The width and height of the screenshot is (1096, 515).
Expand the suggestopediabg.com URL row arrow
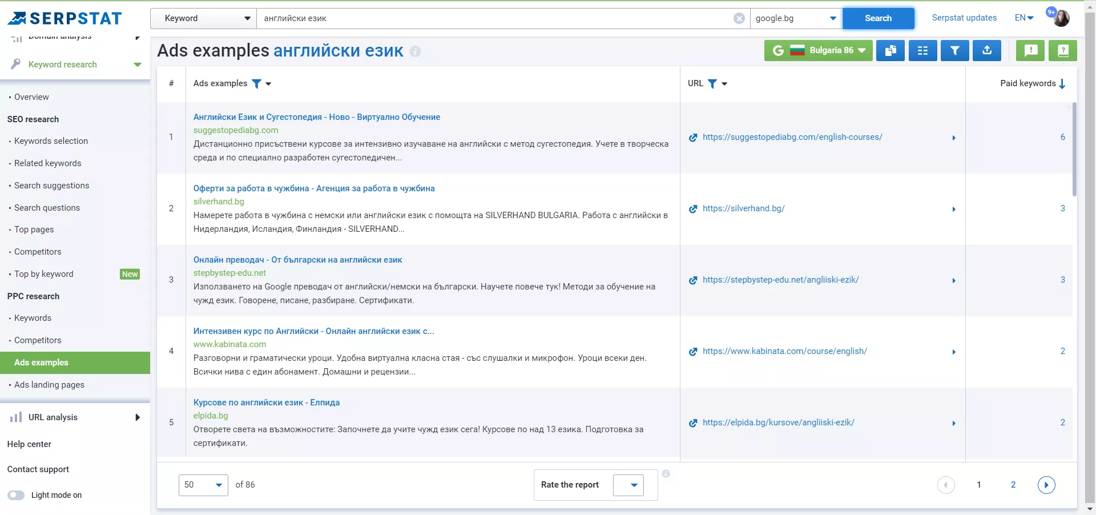coord(954,138)
